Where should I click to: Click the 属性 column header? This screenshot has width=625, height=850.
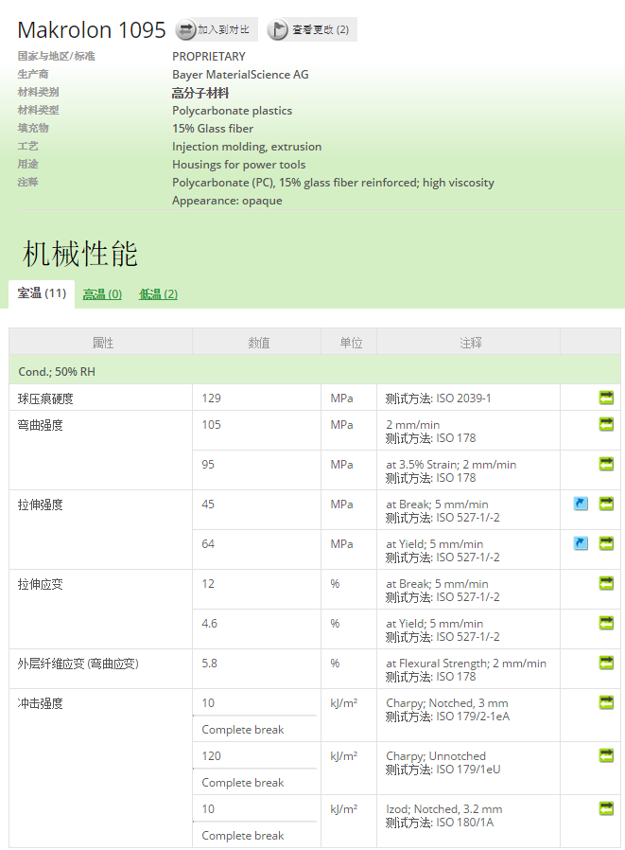click(102, 343)
